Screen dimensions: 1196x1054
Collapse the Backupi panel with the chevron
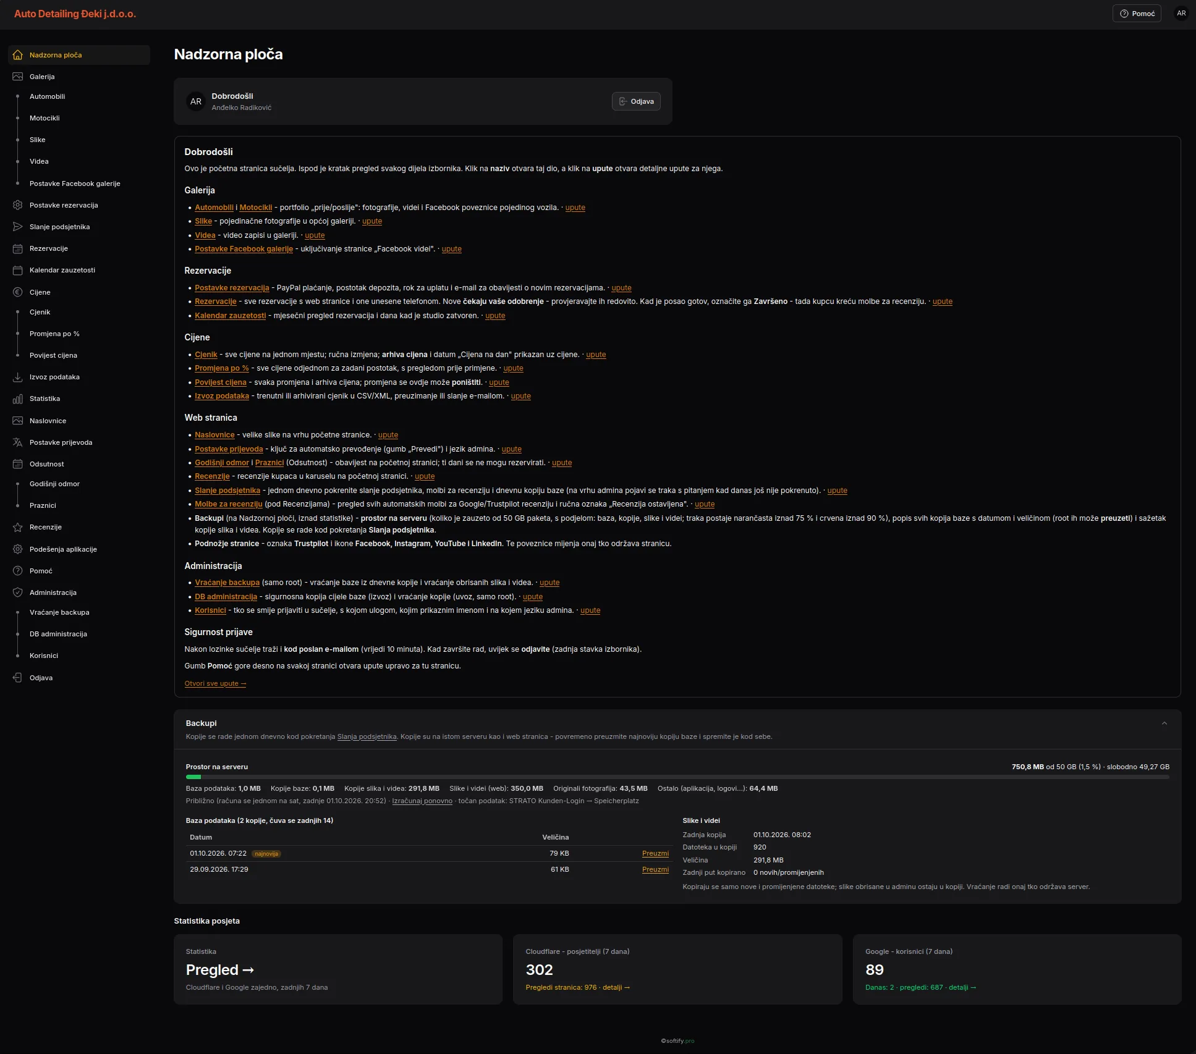click(x=1164, y=723)
